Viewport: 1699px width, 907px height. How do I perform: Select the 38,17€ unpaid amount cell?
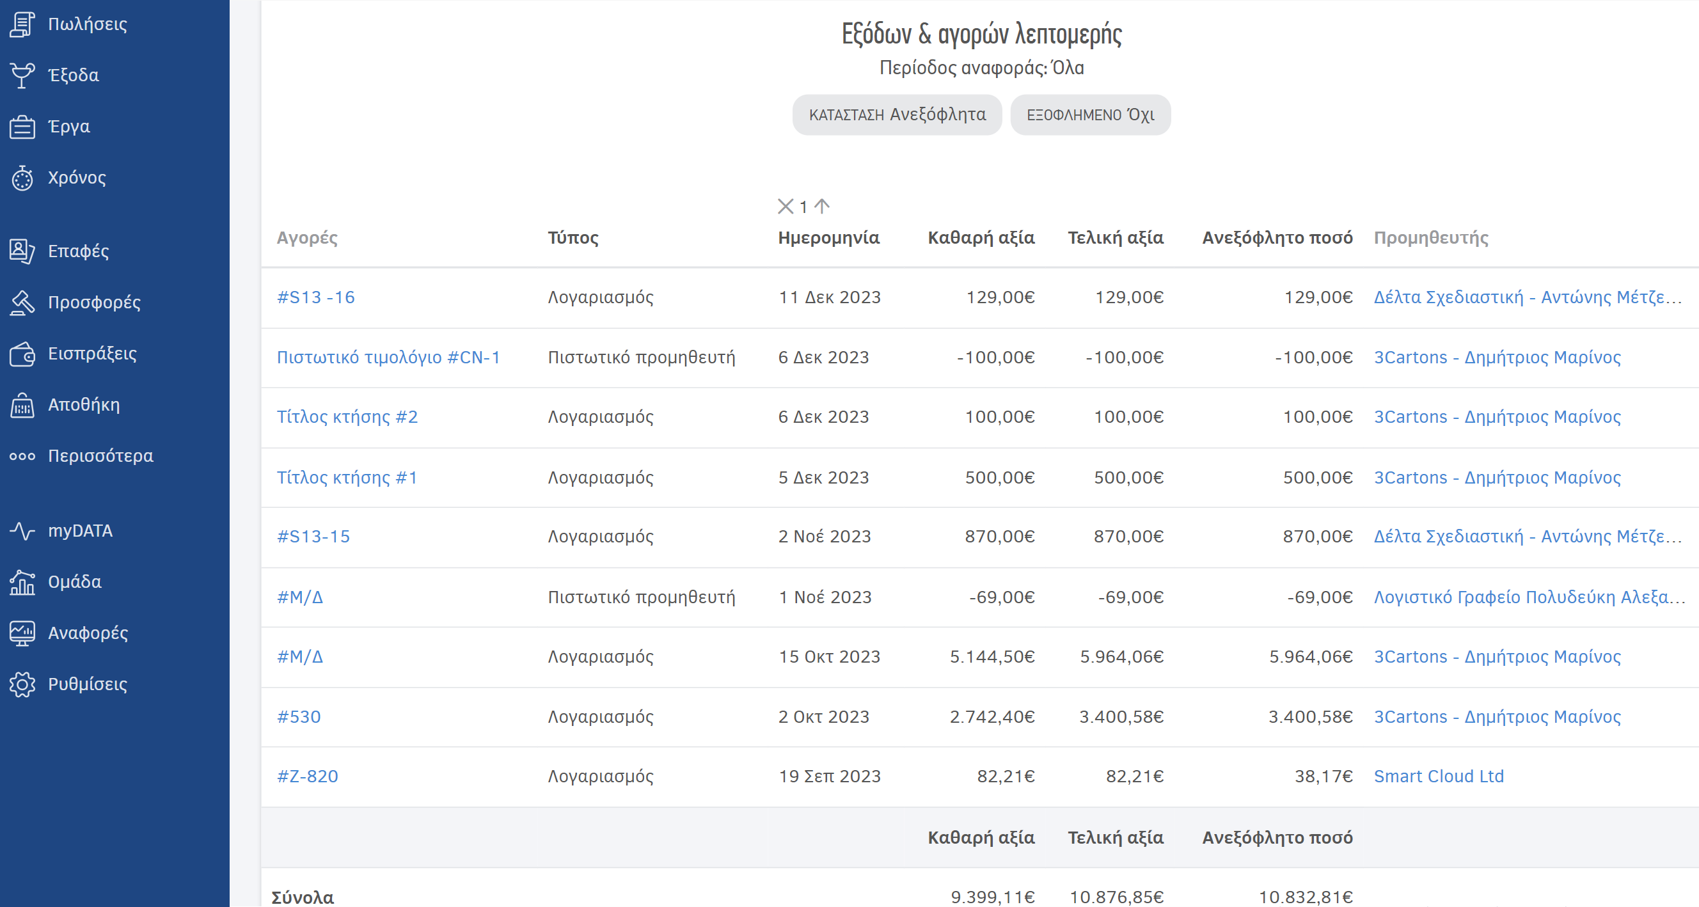pyautogui.click(x=1323, y=777)
